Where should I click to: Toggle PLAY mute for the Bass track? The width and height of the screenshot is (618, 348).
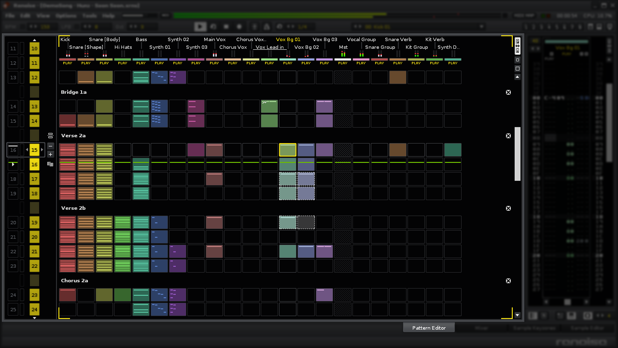(x=141, y=63)
